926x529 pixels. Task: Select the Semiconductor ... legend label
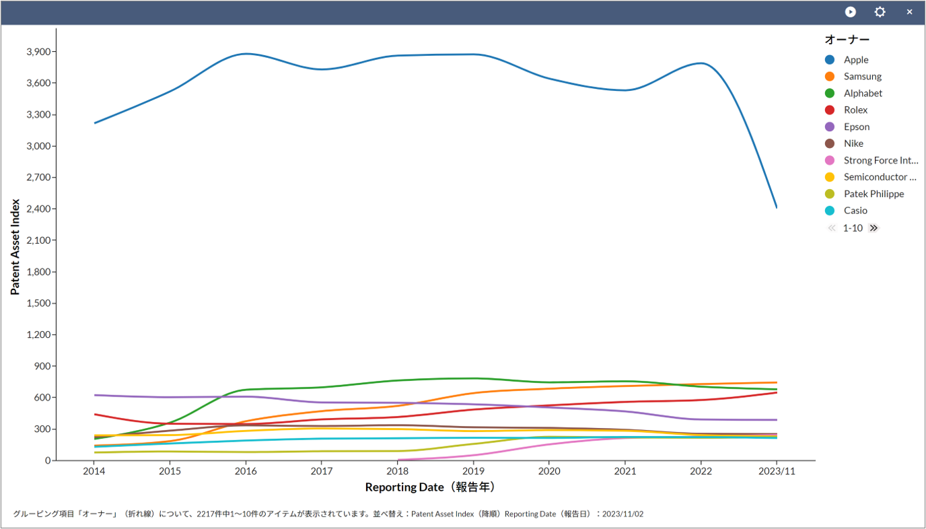pyautogui.click(x=880, y=177)
